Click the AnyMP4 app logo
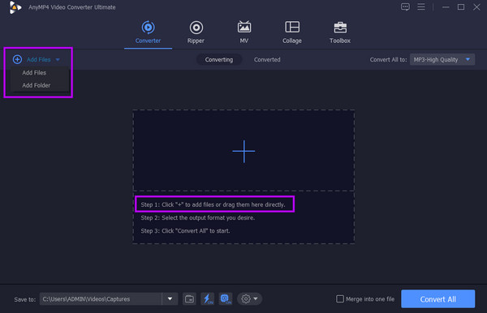Screen dimensions: 487x313 click(x=15, y=7)
